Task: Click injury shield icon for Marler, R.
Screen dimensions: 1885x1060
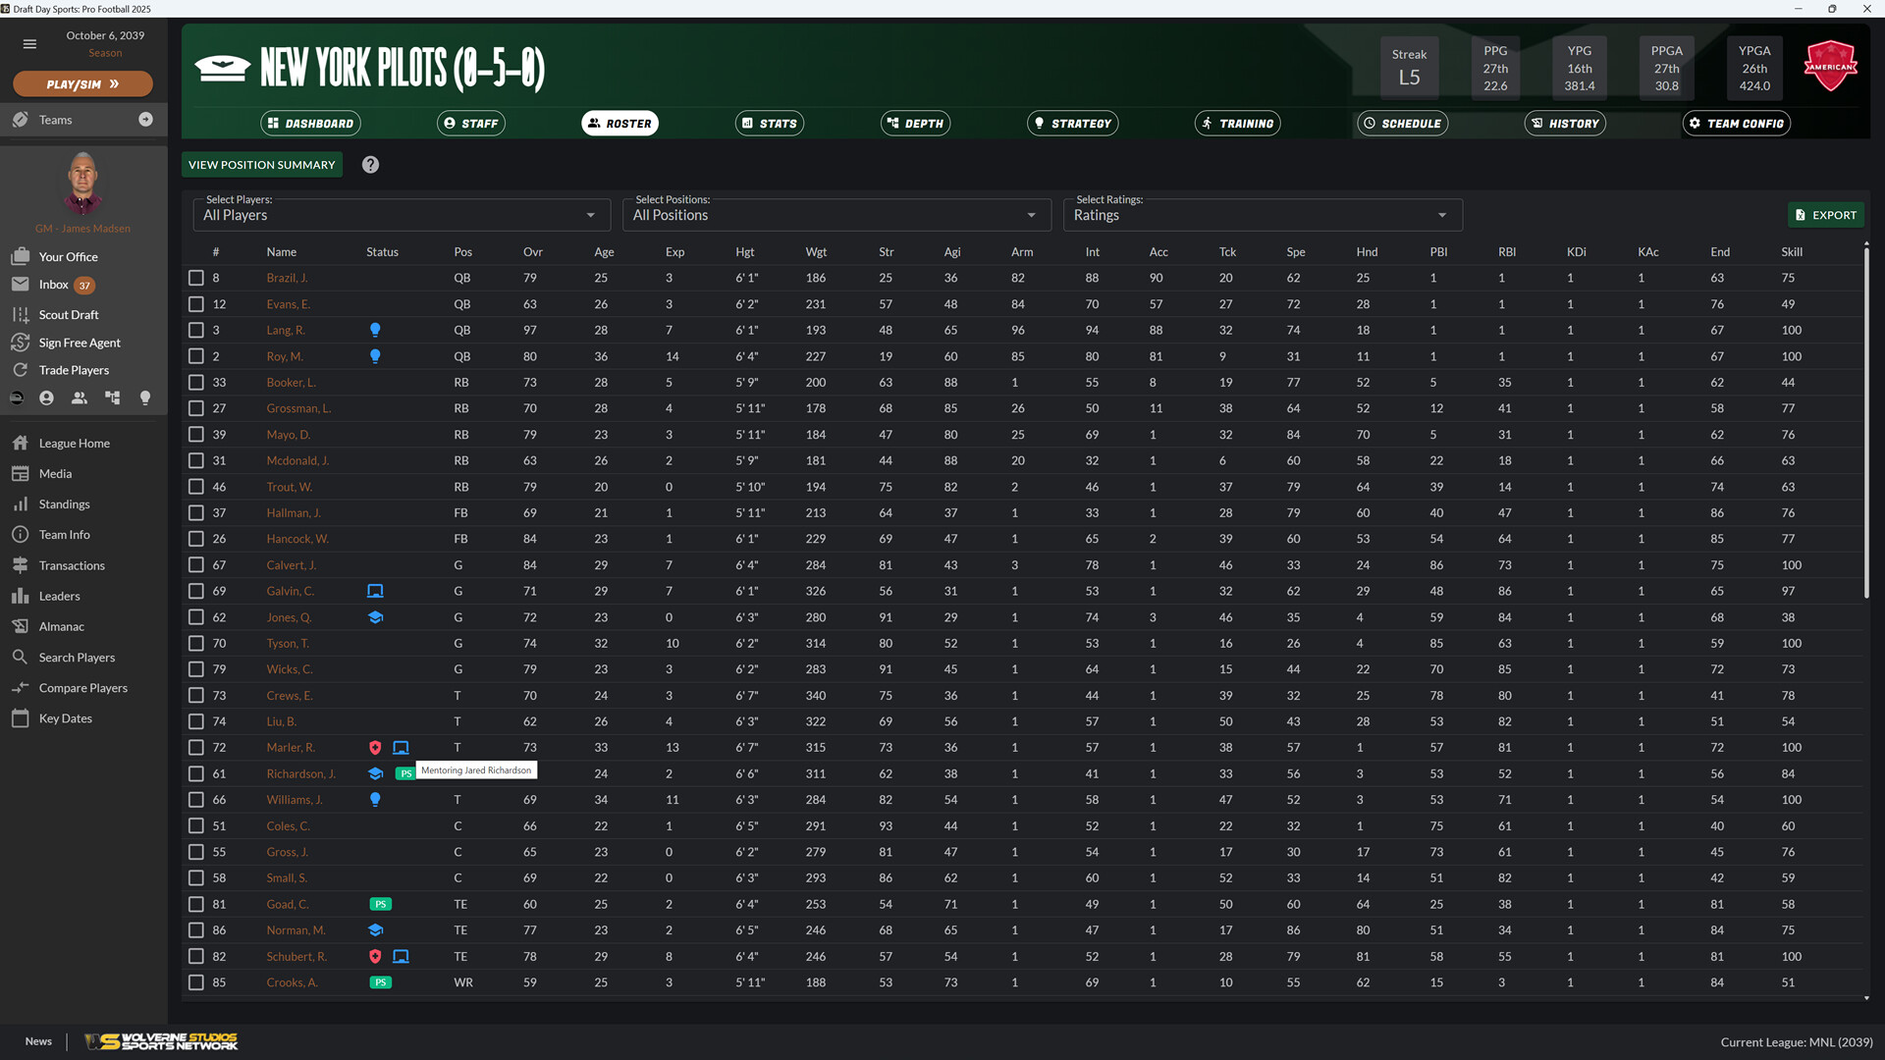Action: [x=375, y=748]
